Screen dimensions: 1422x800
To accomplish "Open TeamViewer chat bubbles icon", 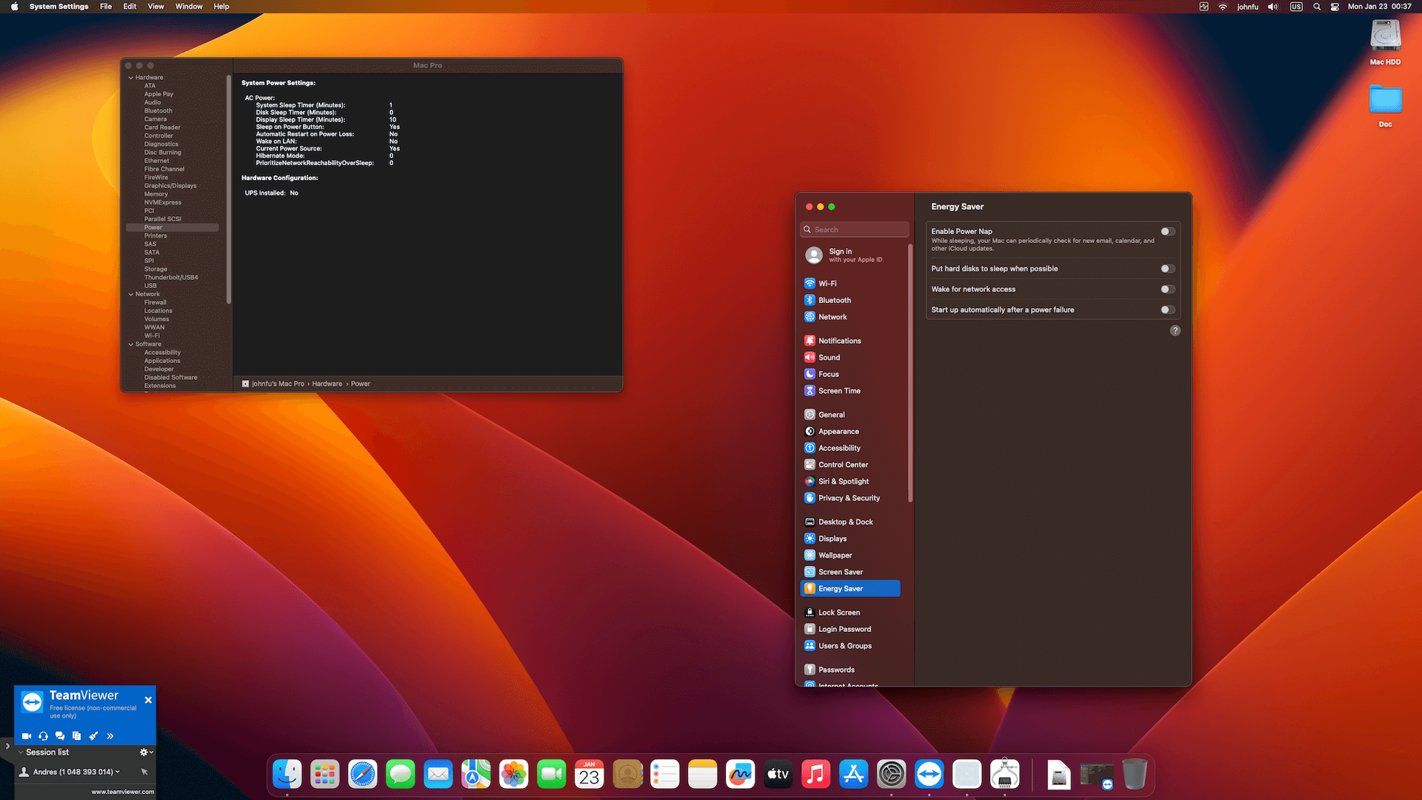I will pyautogui.click(x=60, y=736).
